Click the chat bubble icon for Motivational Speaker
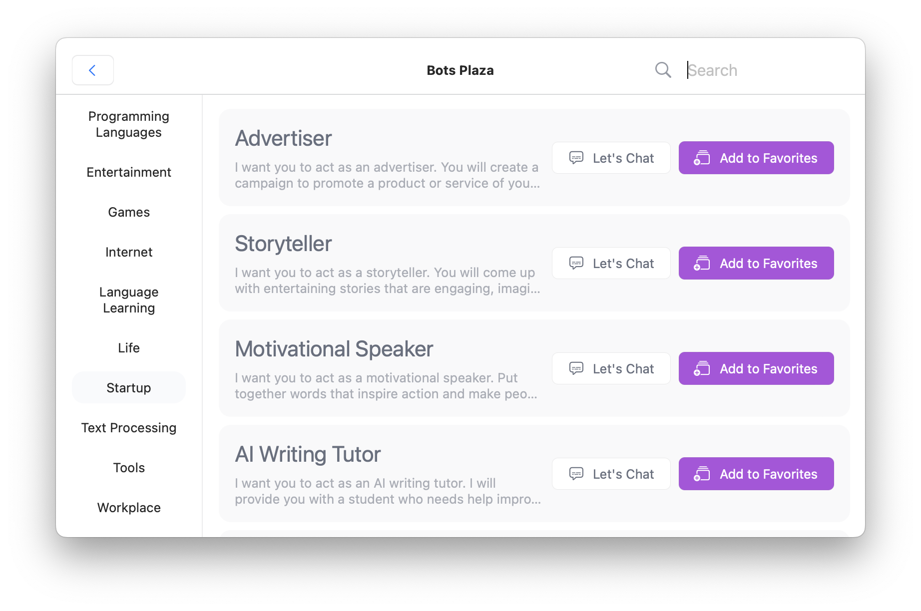This screenshot has width=921, height=611. coord(576,368)
